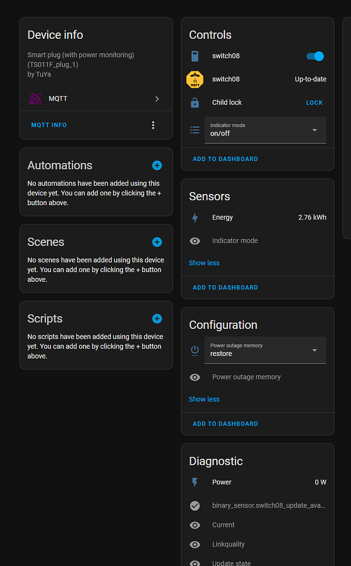Open the Current entity row
Screen dimensions: 351x566
[x=258, y=525]
